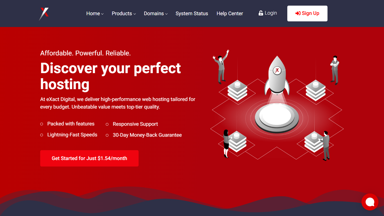Expand the Products dropdown menu
This screenshot has width=384, height=216.
pos(124,13)
